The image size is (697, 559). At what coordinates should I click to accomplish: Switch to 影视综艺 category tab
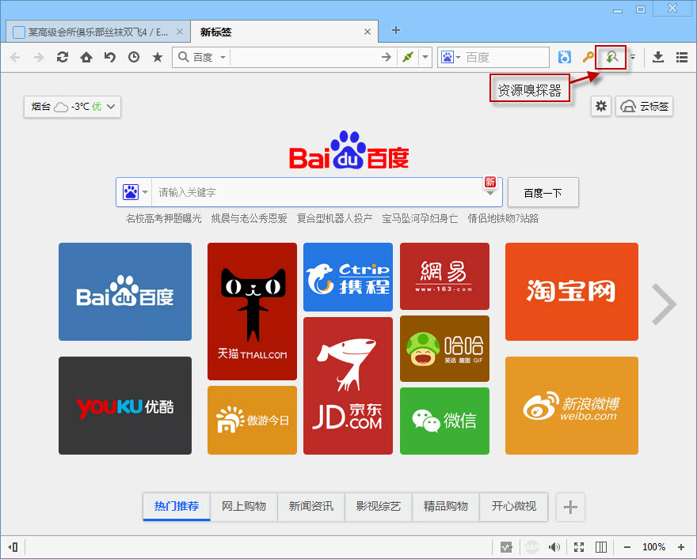379,506
